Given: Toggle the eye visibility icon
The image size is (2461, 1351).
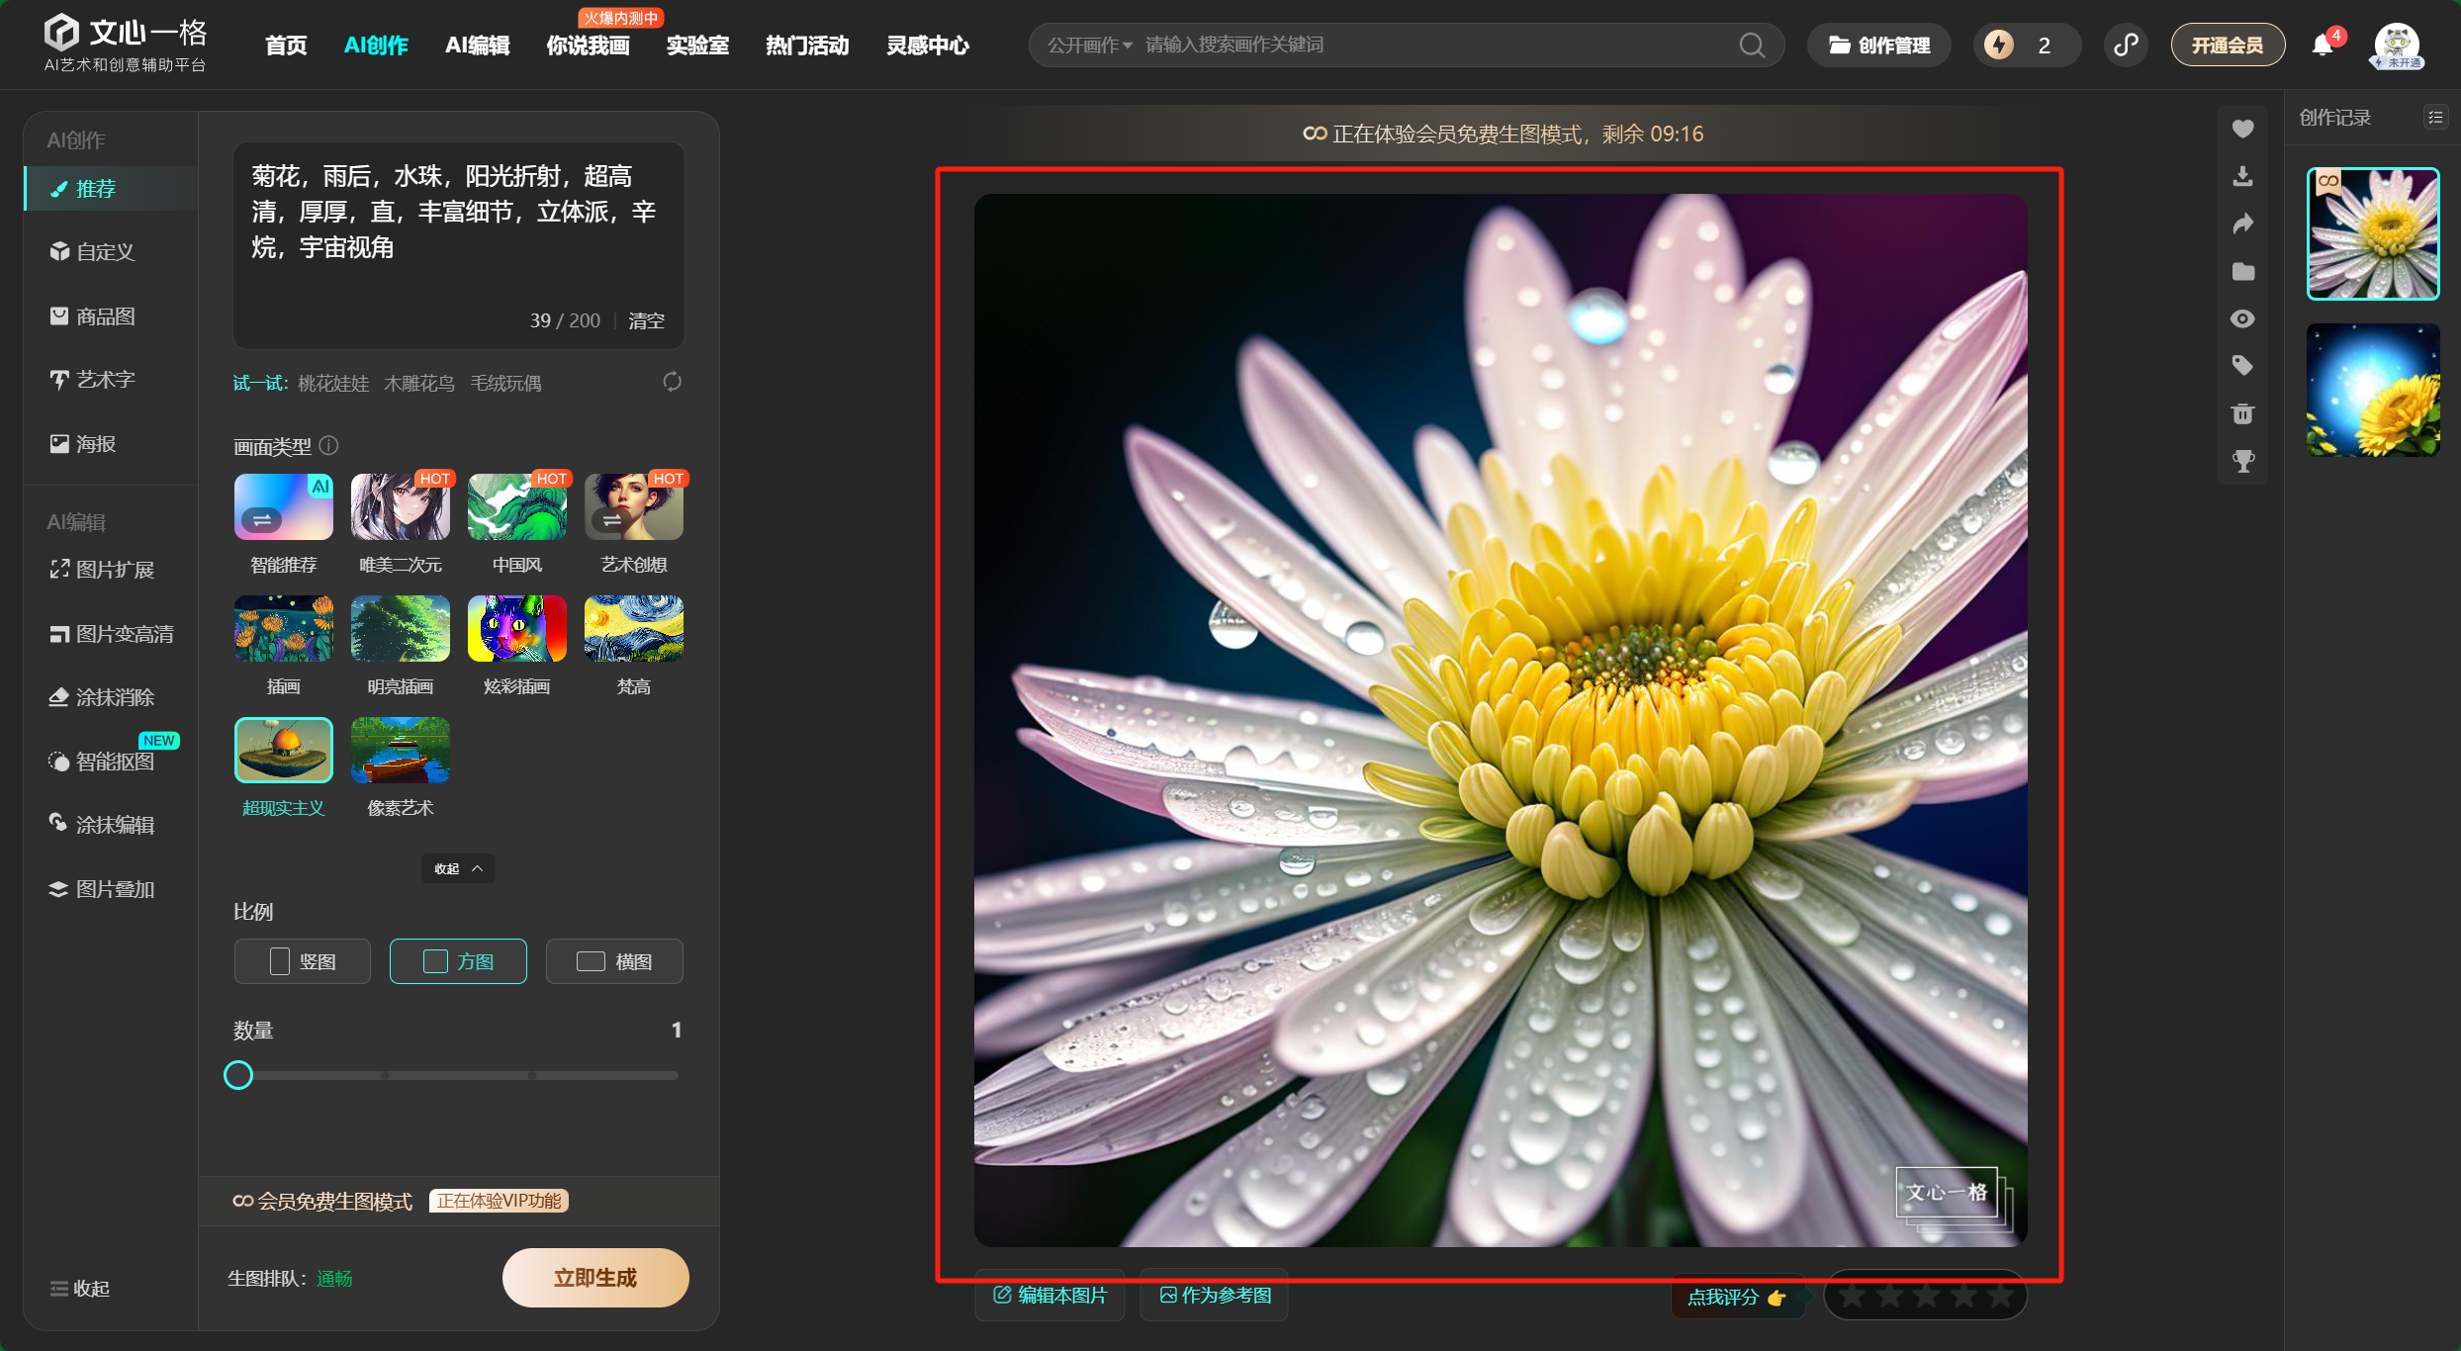Looking at the screenshot, I should tap(2242, 318).
